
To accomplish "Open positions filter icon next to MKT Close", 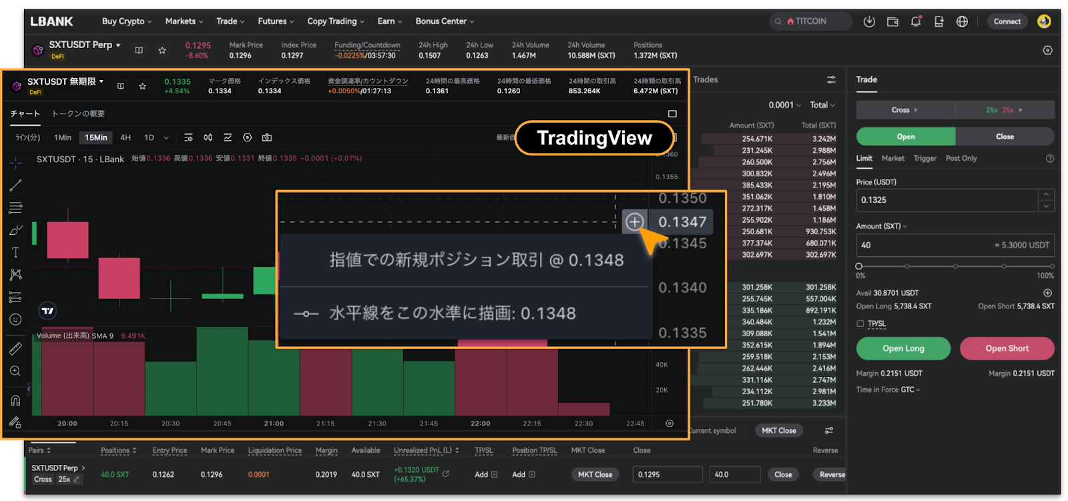I will (x=829, y=430).
